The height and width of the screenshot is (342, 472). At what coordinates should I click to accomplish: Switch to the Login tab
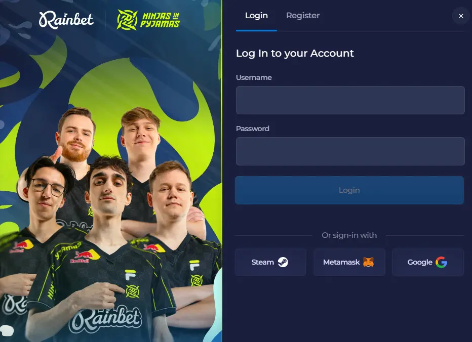pyautogui.click(x=256, y=16)
